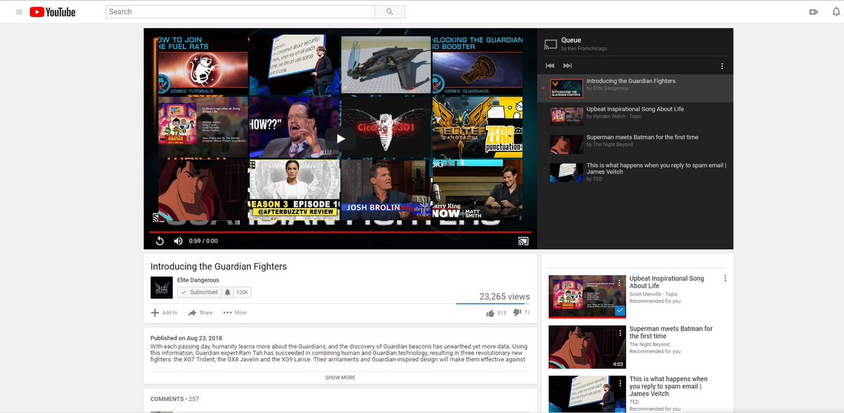Click queue thumbnail for Guardian Fighters
Screen dimensions: 844x413
(566, 88)
